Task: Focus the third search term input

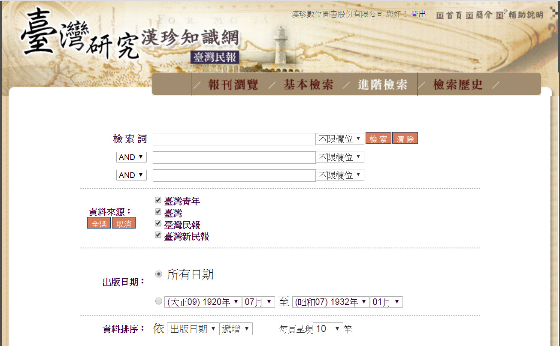Action: pos(234,175)
